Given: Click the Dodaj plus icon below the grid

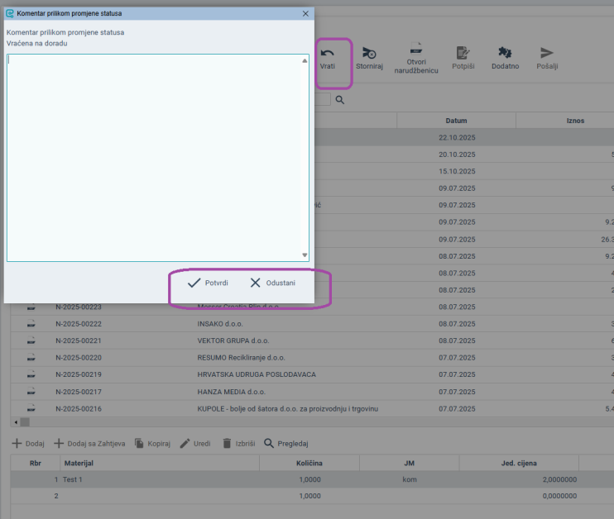Looking at the screenshot, I should 17,444.
